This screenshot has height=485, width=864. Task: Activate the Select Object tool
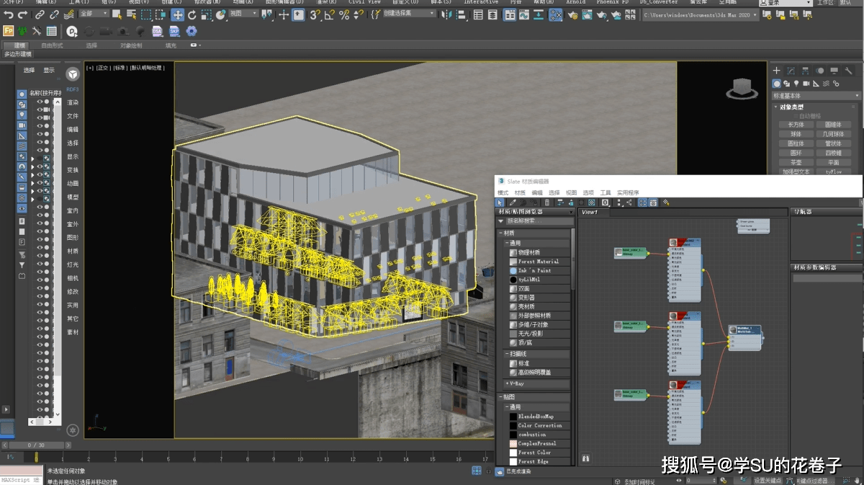pyautogui.click(x=117, y=14)
